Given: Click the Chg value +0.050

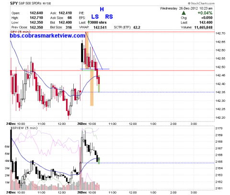Looking at the screenshot, I should tap(207, 18).
